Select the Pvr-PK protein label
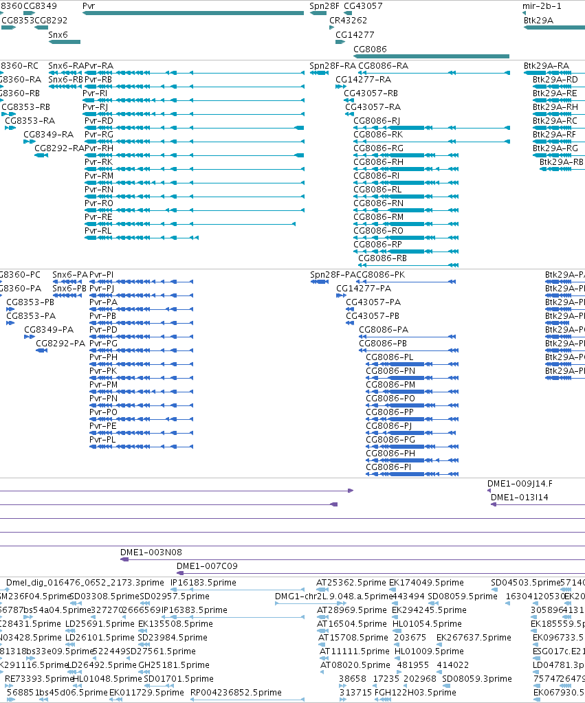Image resolution: width=585 pixels, height=703 pixels. [103, 371]
